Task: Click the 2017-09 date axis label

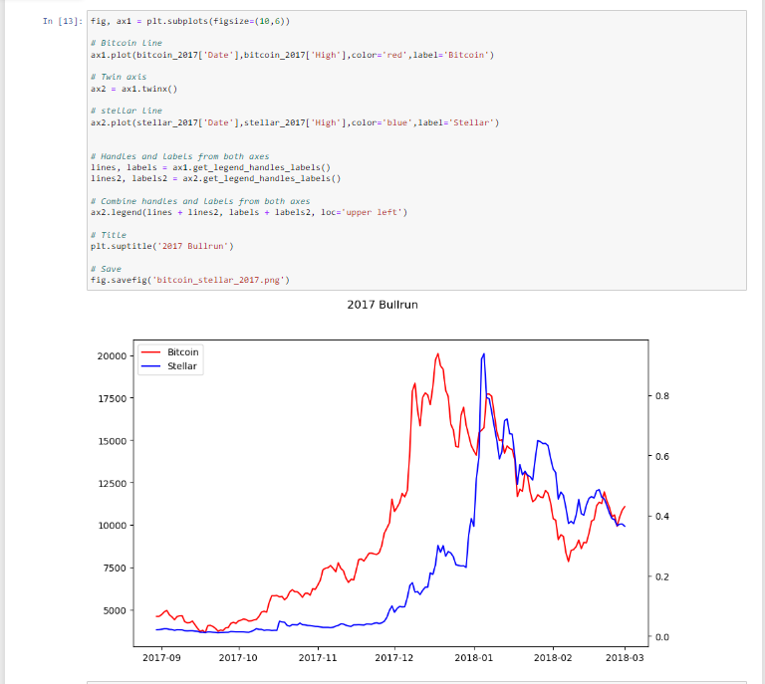Action: [x=161, y=658]
